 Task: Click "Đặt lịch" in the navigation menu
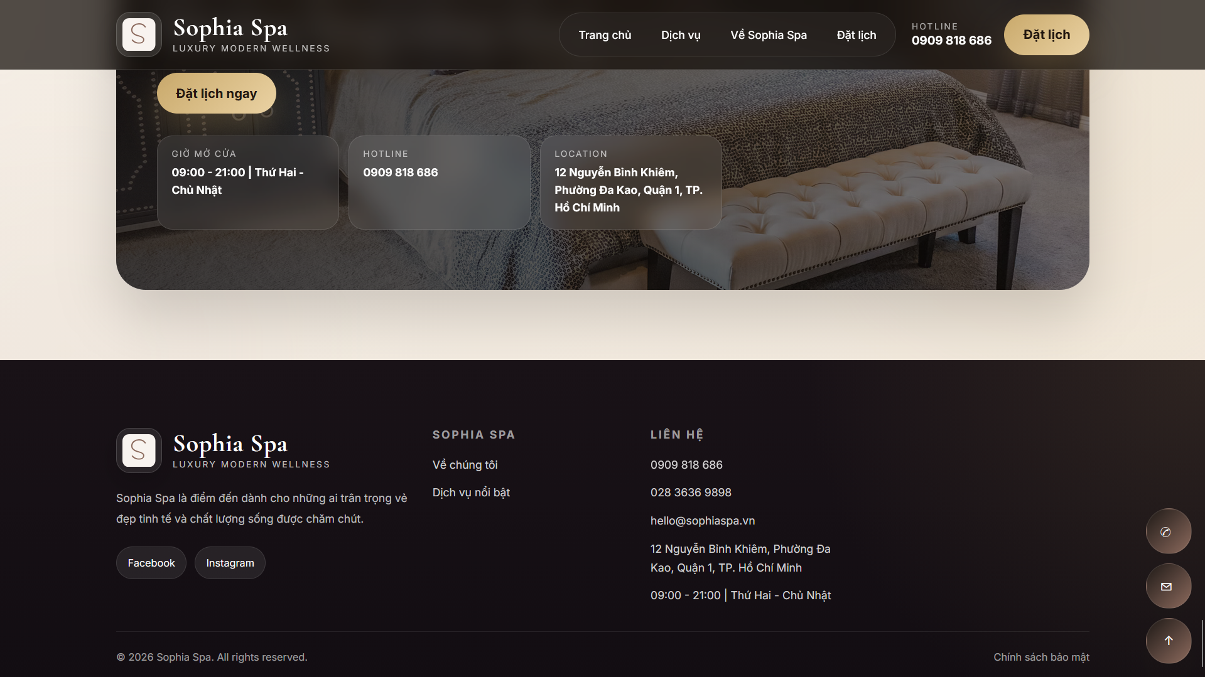click(x=856, y=35)
